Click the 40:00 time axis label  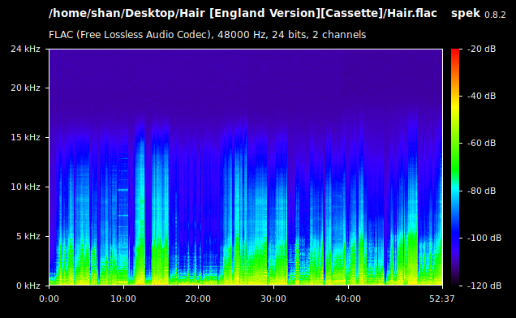coord(348,299)
